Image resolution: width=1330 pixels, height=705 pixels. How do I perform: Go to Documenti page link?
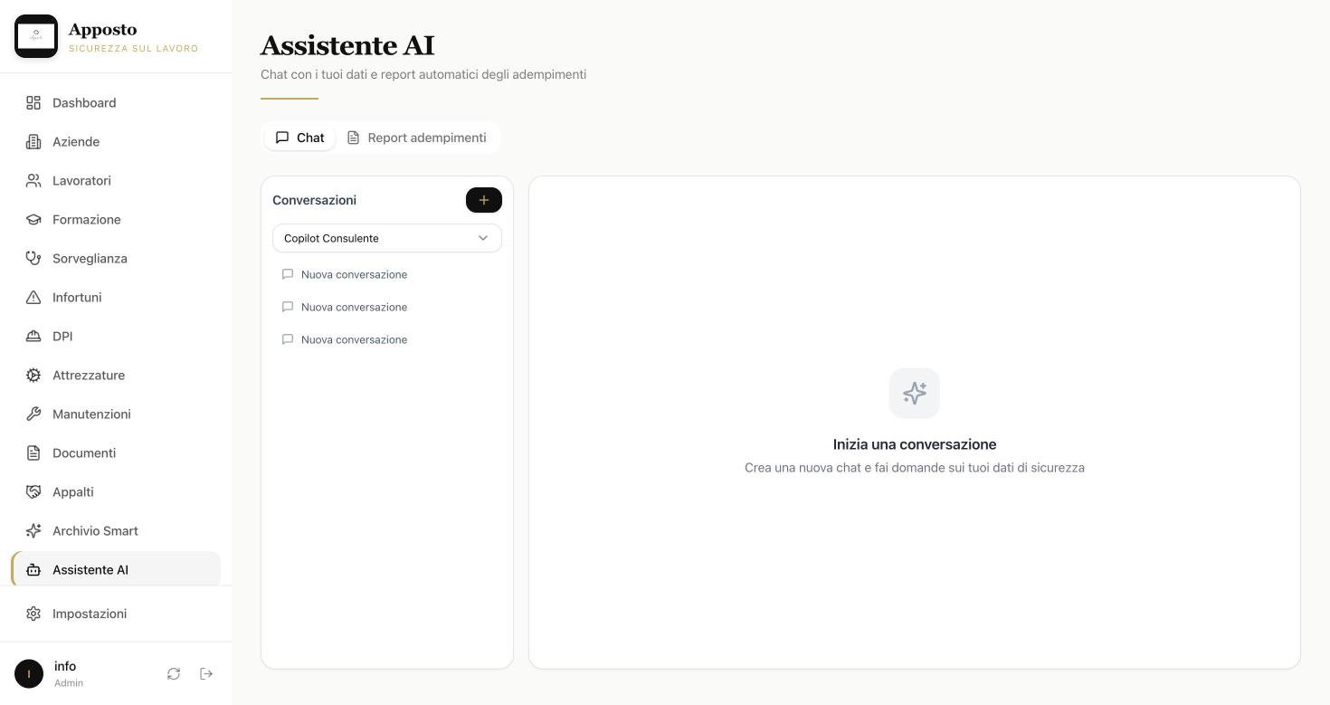click(116, 453)
